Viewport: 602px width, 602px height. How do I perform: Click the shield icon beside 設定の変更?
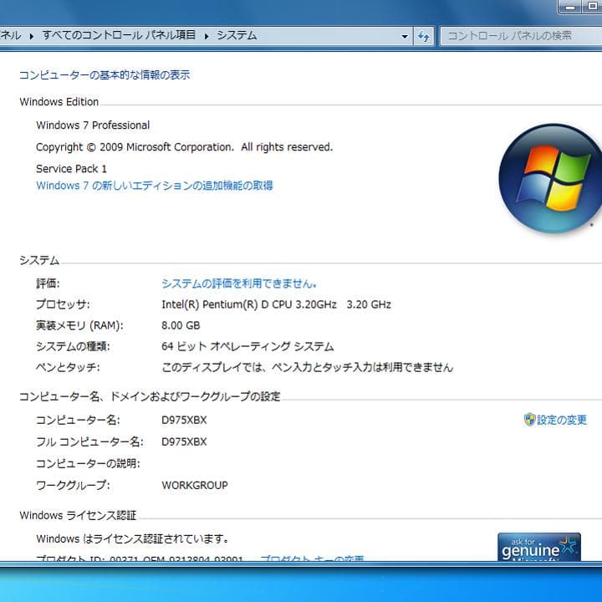(529, 419)
